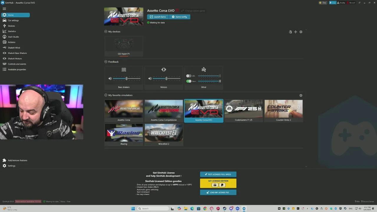Start Record mode
This screenshot has height=212, width=377.
[351, 3]
